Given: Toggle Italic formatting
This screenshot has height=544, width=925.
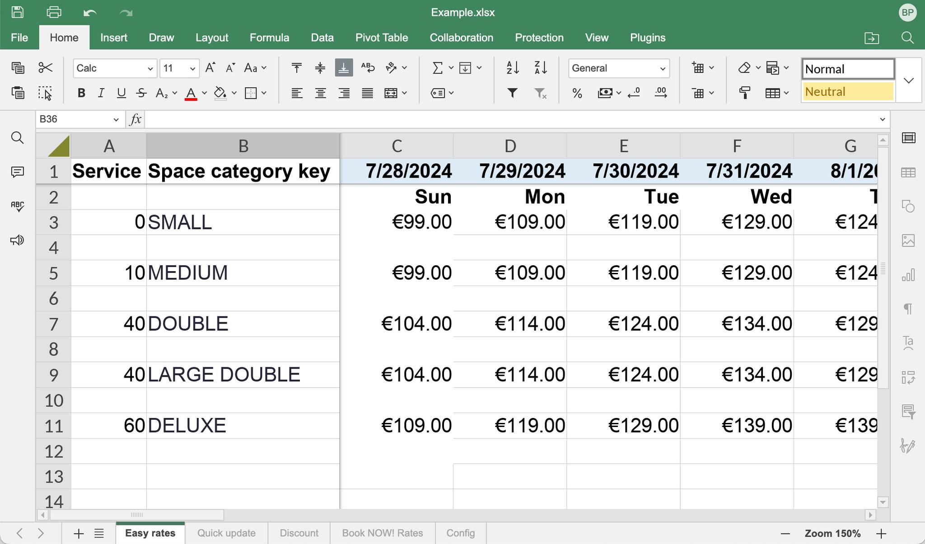Looking at the screenshot, I should 101,93.
